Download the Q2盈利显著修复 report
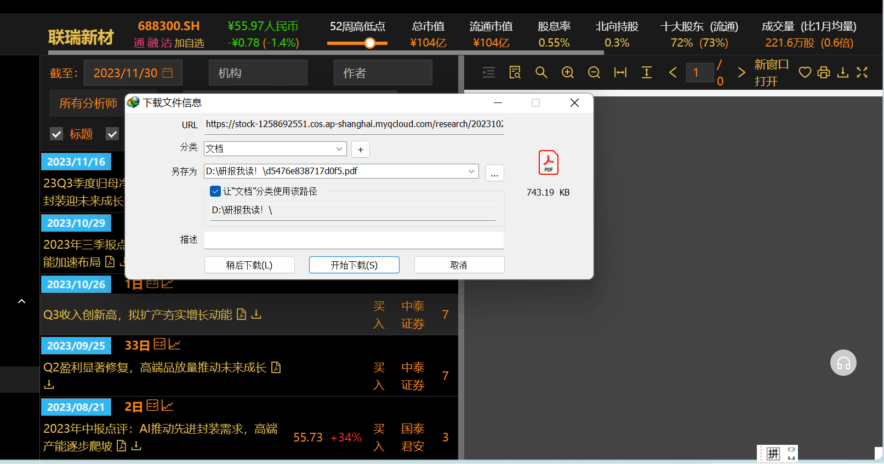The image size is (884, 464). tap(49, 385)
